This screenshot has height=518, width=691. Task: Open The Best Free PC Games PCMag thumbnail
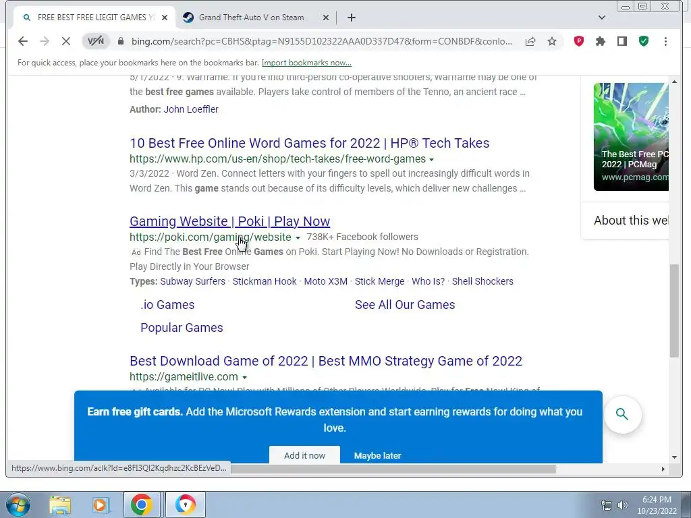click(x=631, y=137)
